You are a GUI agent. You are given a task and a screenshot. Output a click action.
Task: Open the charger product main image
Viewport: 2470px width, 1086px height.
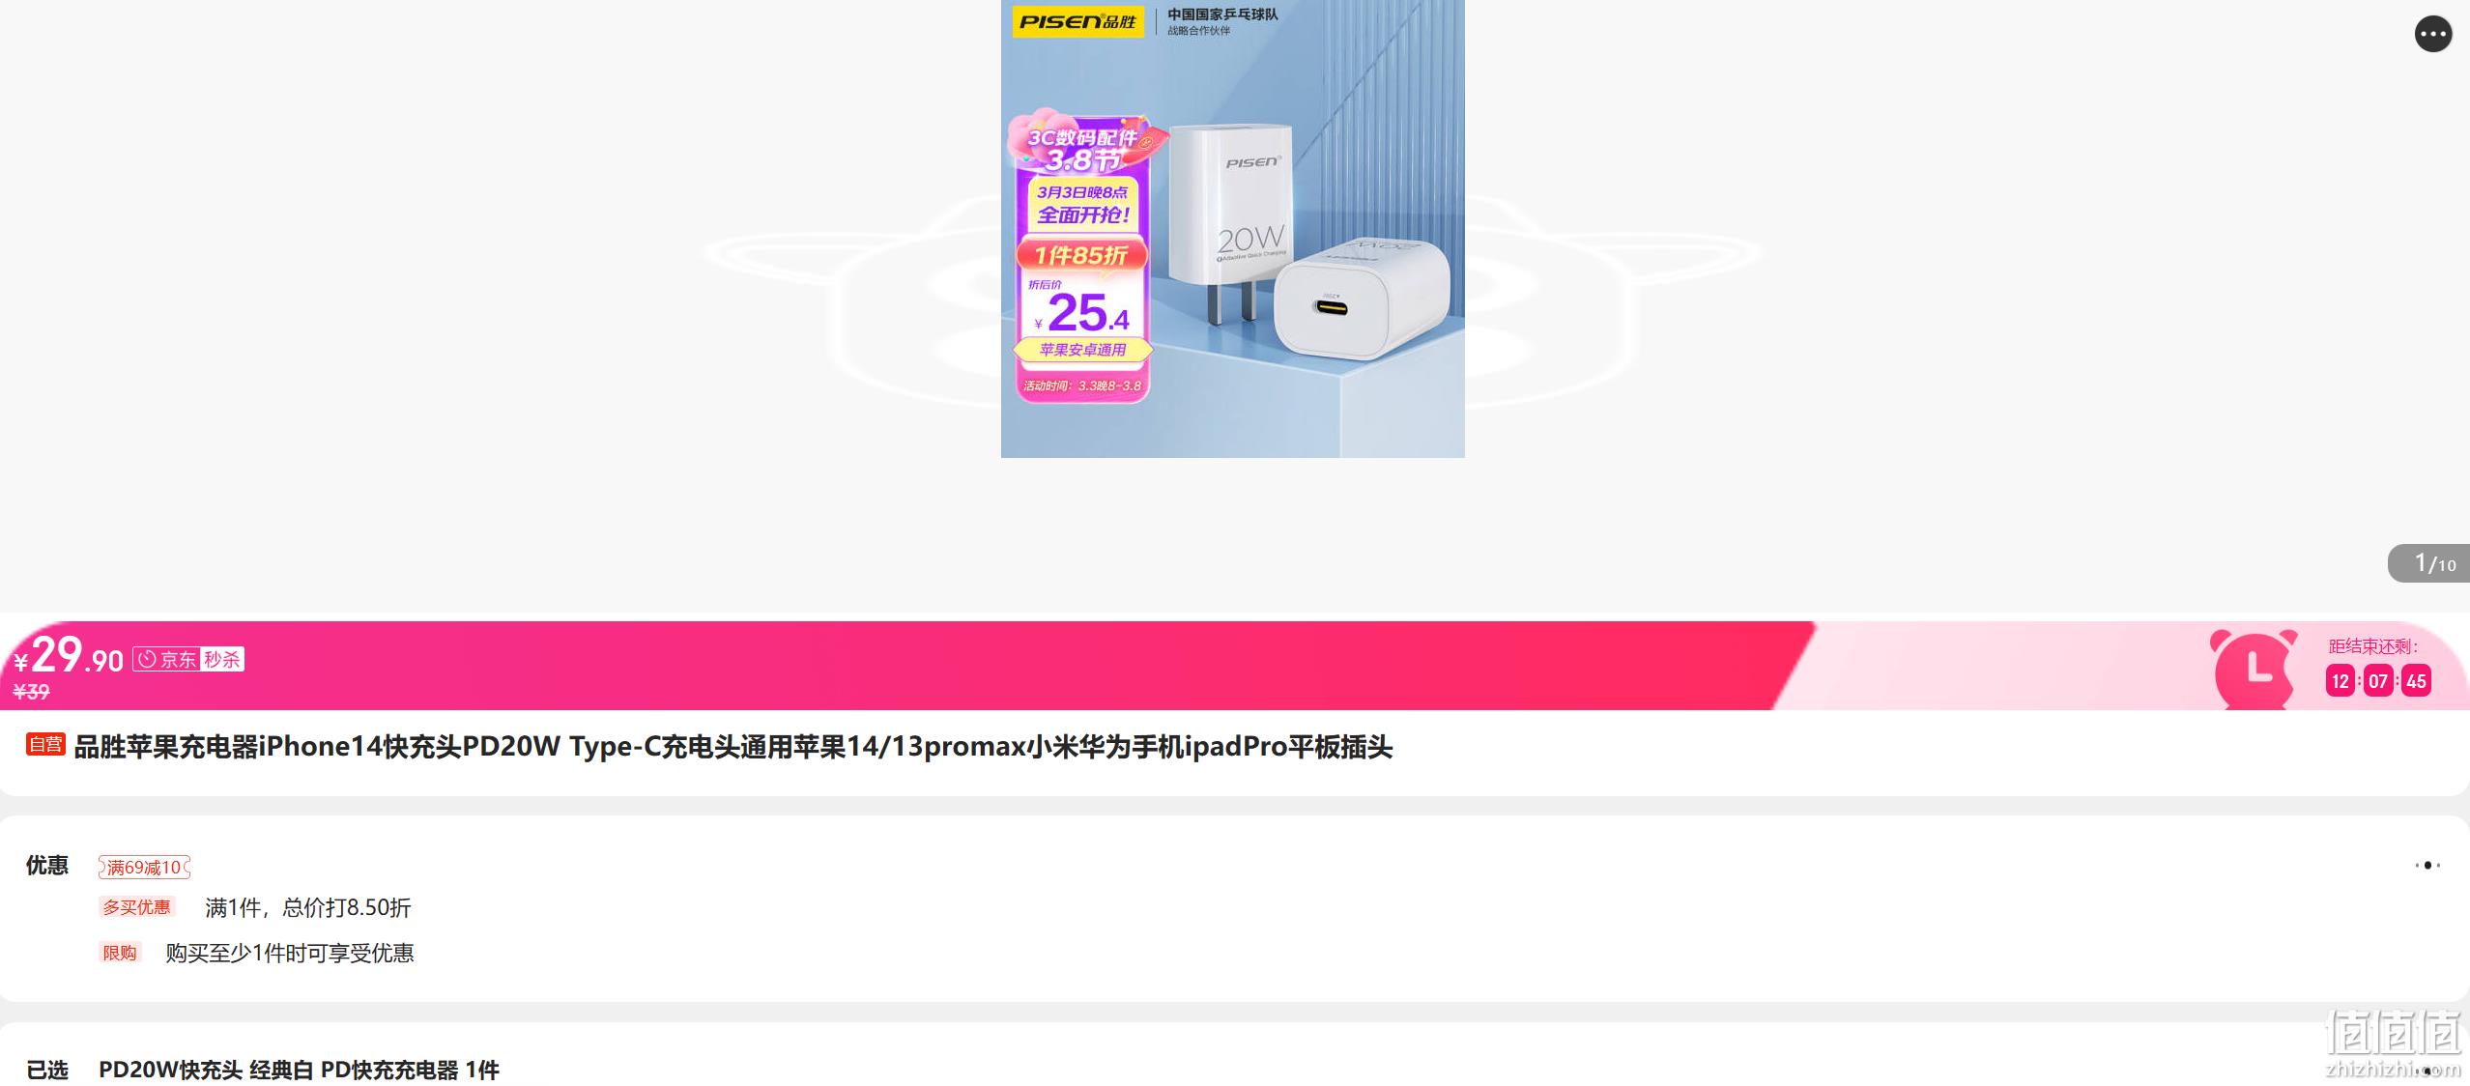click(x=1232, y=228)
